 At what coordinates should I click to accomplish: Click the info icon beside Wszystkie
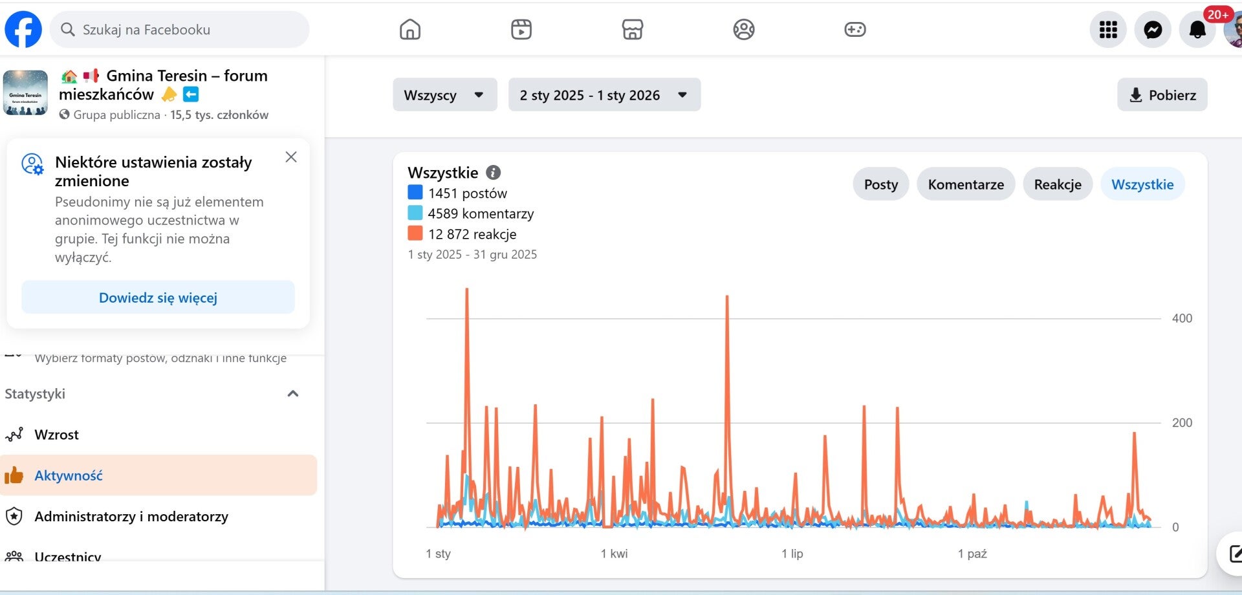[493, 173]
